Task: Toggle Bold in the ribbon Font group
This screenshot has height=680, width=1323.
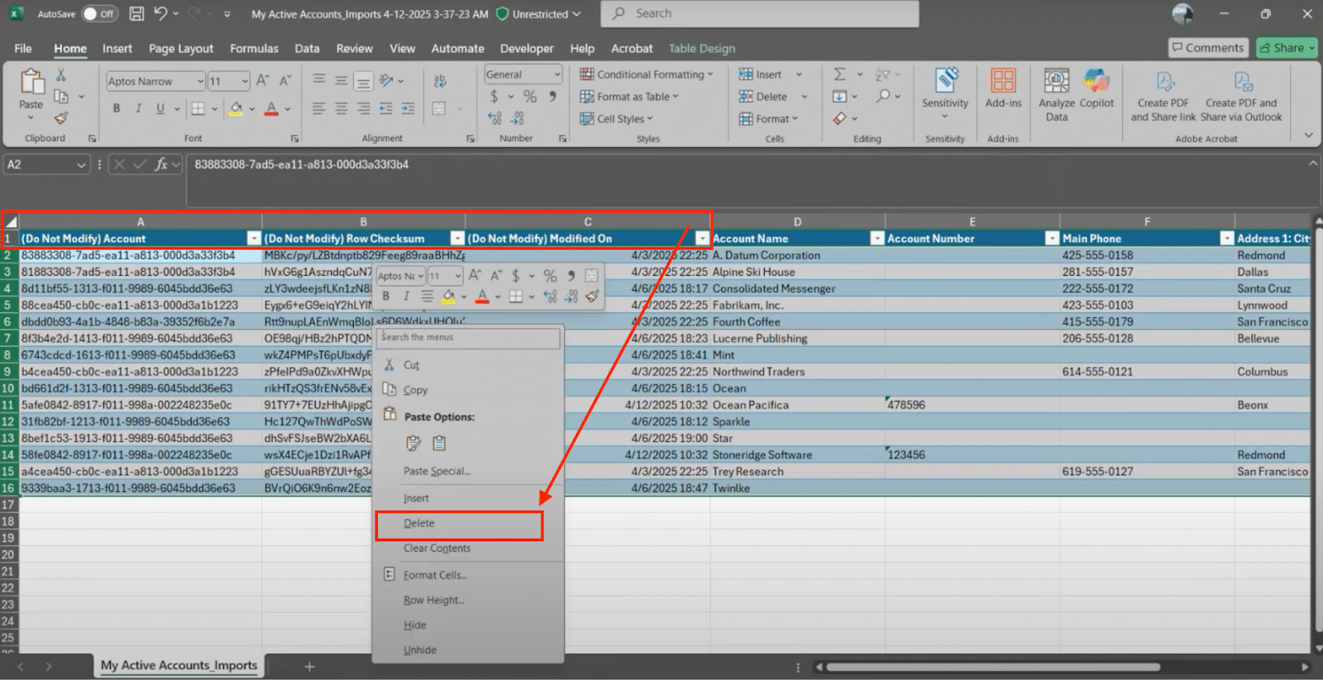Action: pyautogui.click(x=117, y=108)
